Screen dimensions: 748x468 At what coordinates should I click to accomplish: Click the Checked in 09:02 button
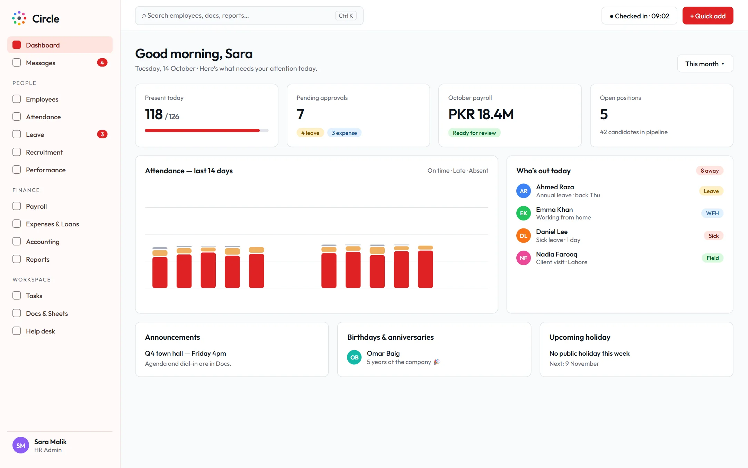[x=639, y=16]
